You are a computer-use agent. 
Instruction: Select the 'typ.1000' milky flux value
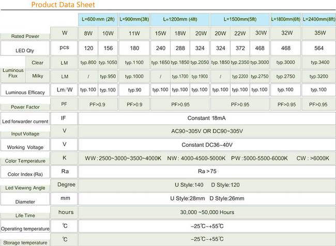[x=134, y=76]
